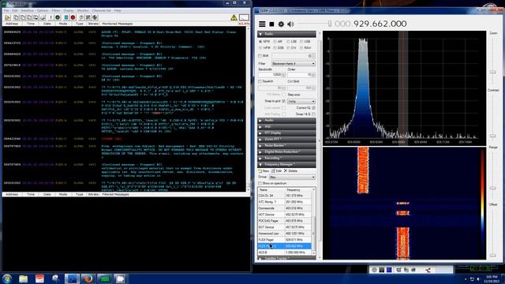
Task: Enable the Squelch checkbox
Action: [260, 81]
